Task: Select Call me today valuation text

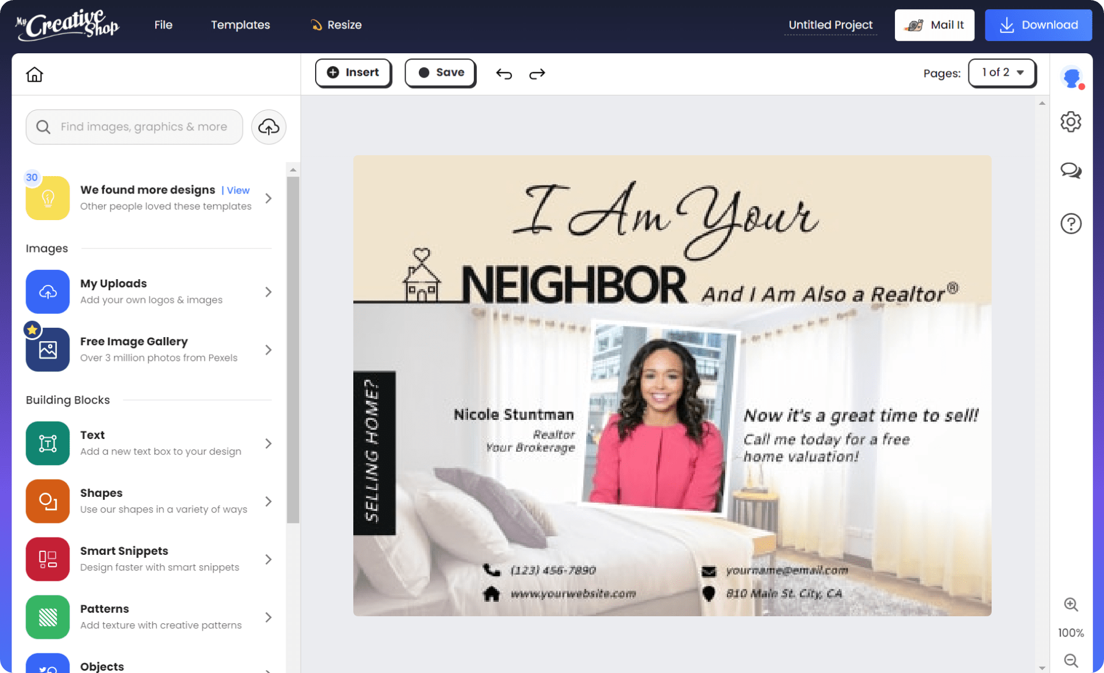Action: pyautogui.click(x=827, y=448)
